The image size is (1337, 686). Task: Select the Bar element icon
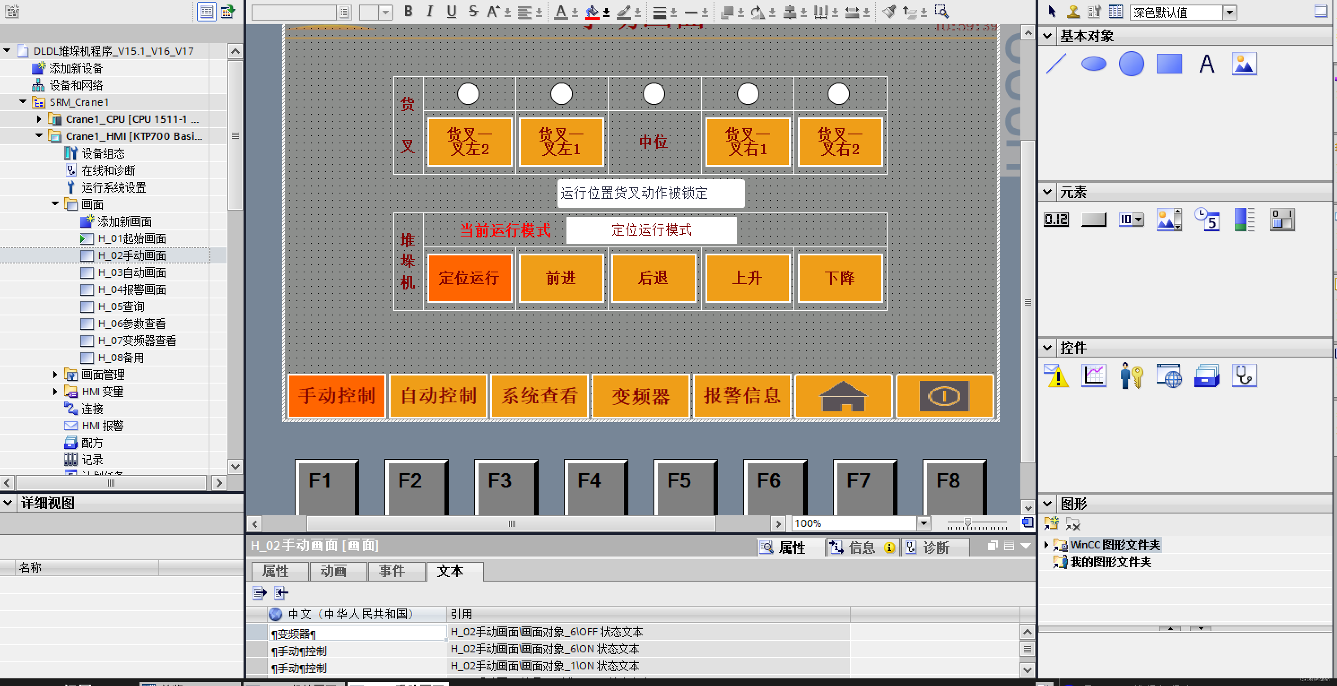(1244, 220)
